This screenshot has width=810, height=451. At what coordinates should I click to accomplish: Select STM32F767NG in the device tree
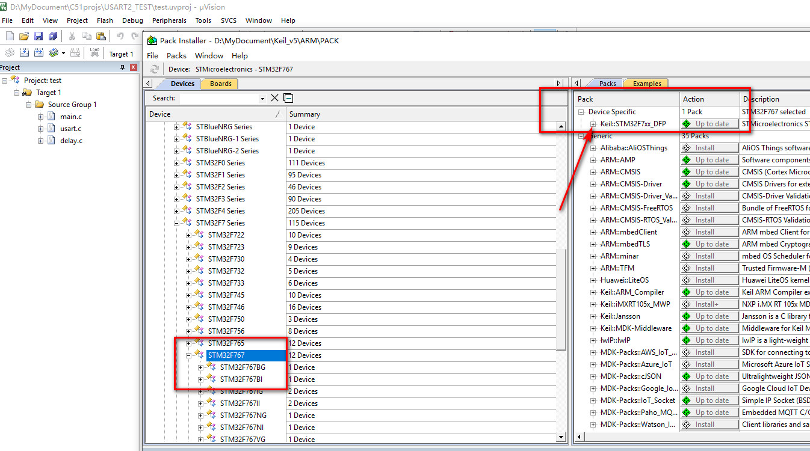coord(243,416)
